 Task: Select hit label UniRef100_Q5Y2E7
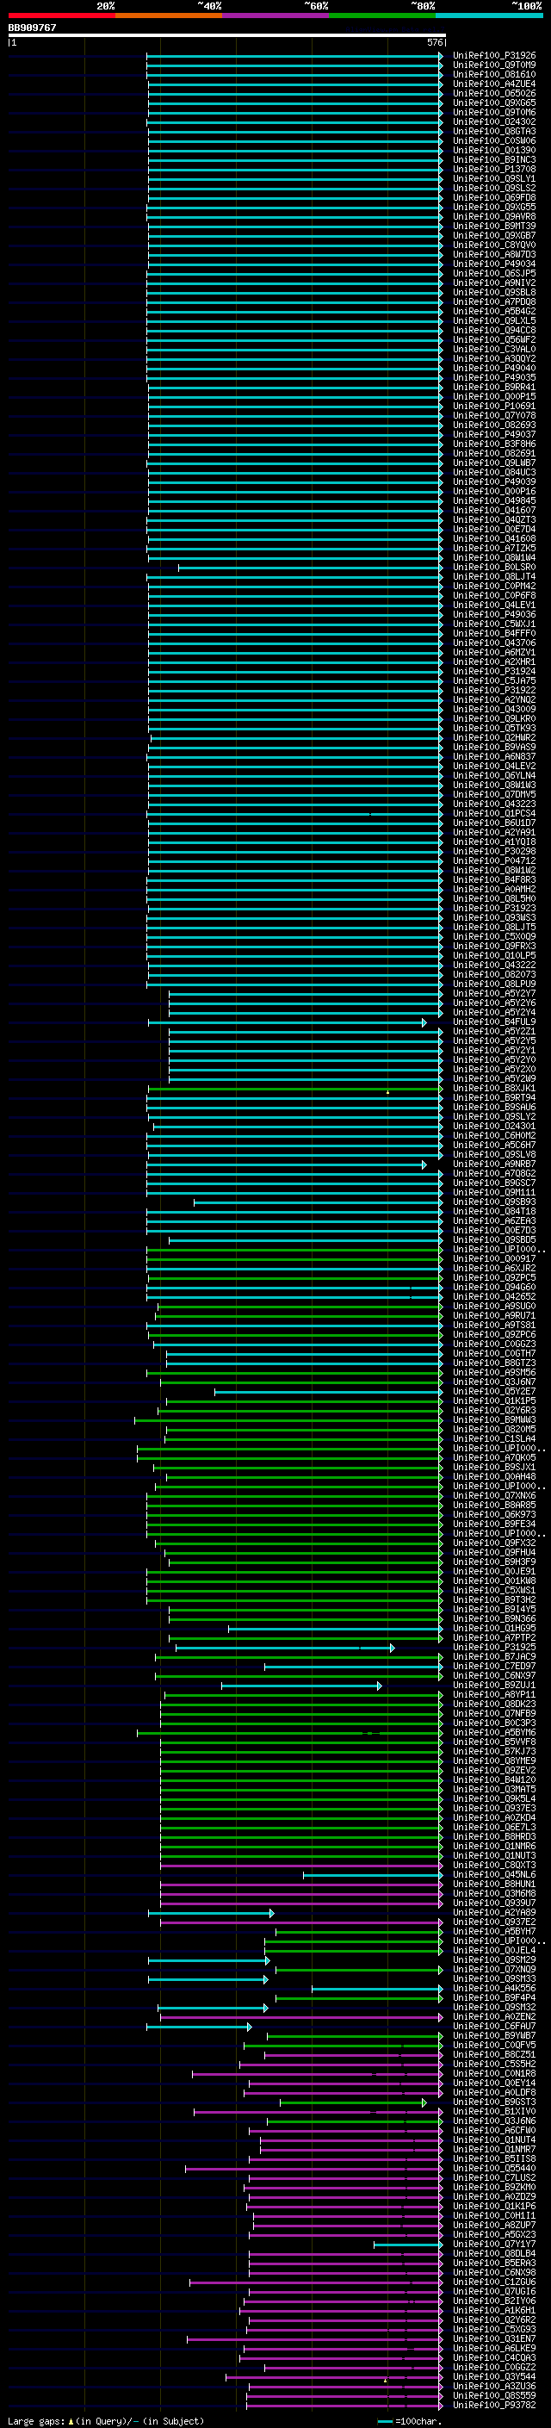pyautogui.click(x=494, y=1391)
